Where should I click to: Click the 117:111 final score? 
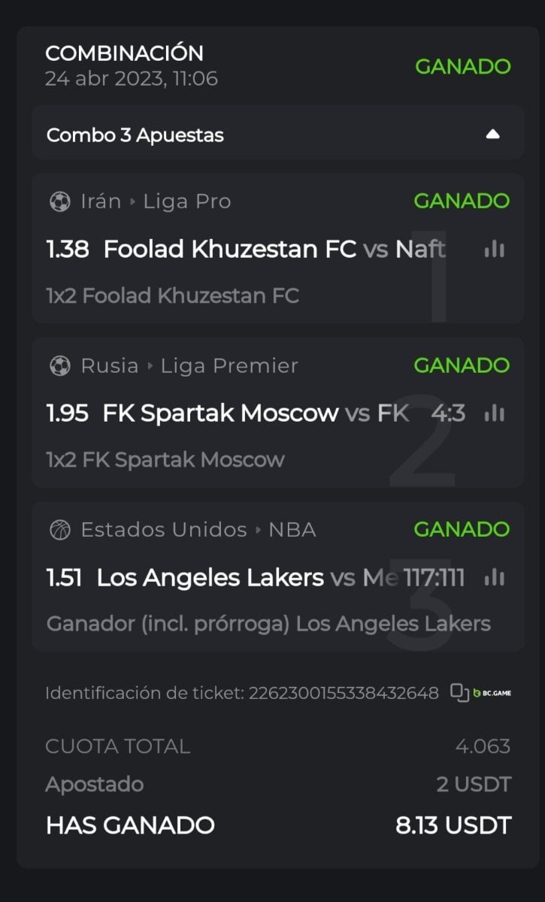(x=434, y=577)
